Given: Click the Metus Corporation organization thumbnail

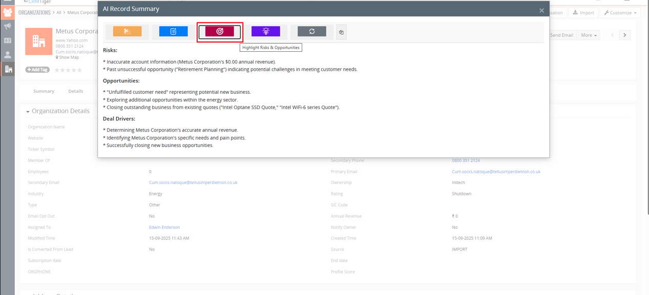Looking at the screenshot, I should (39, 41).
